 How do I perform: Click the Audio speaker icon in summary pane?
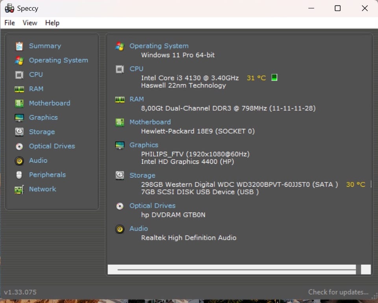pyautogui.click(x=120, y=229)
